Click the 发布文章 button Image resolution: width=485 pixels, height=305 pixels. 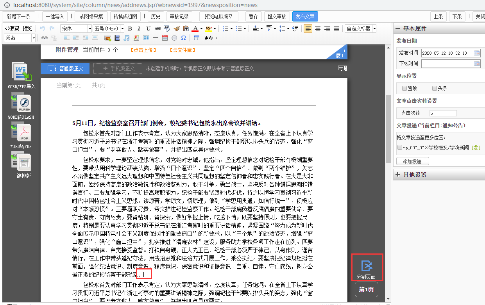tap(305, 16)
